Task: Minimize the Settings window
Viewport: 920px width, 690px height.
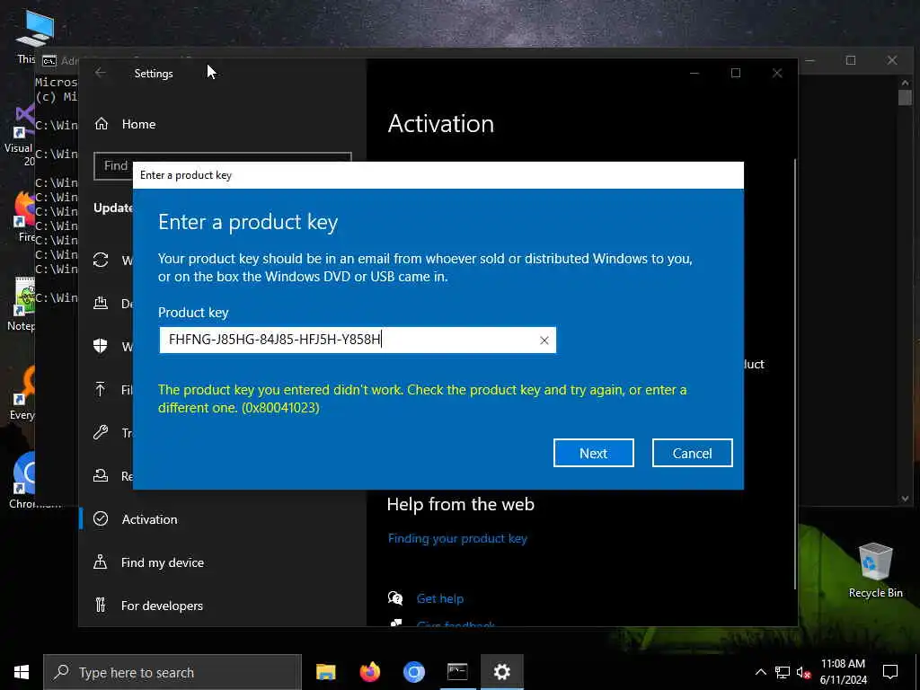Action: tap(694, 73)
